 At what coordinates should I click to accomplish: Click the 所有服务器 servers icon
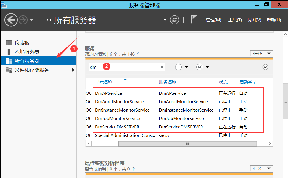pos(9,61)
